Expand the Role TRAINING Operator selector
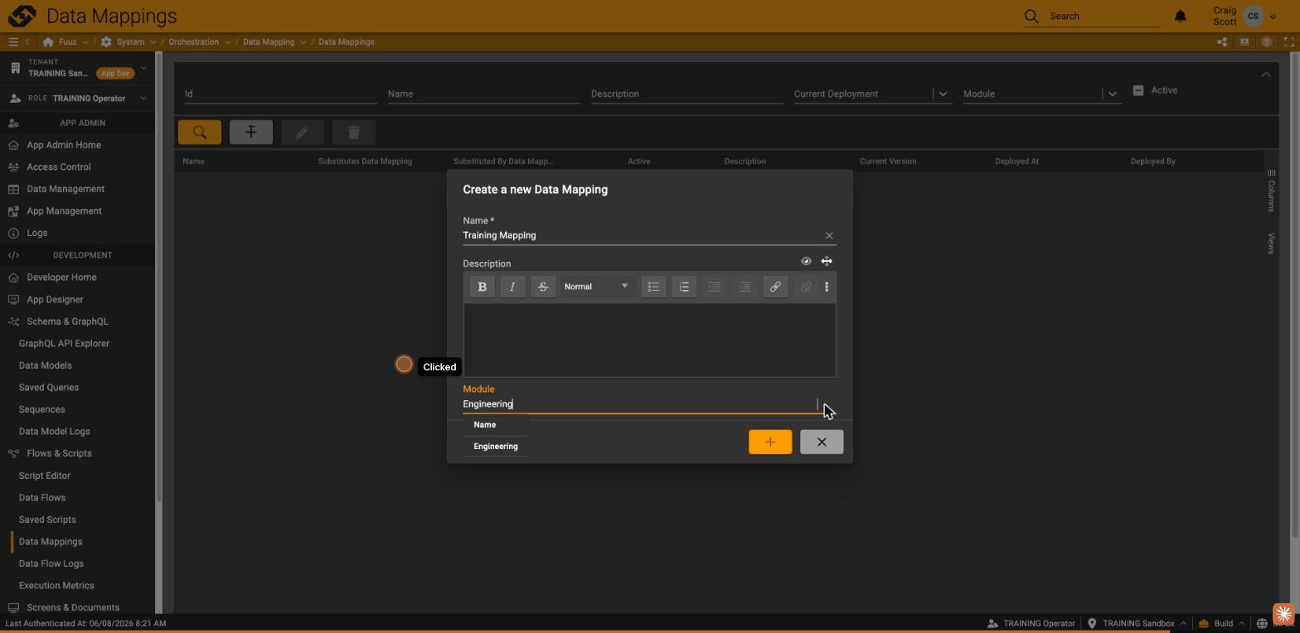Screen dimensions: 1300x633 coord(143,98)
